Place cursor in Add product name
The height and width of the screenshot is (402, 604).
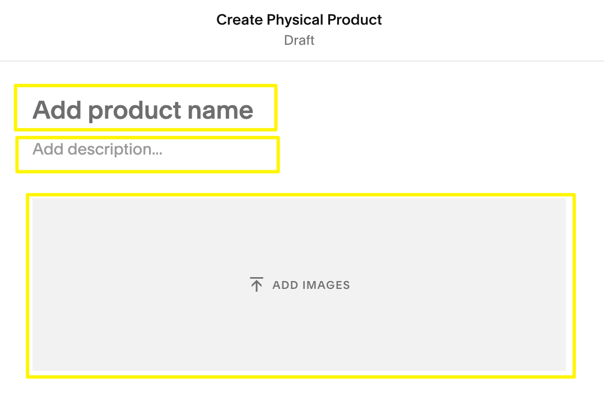pos(143,110)
